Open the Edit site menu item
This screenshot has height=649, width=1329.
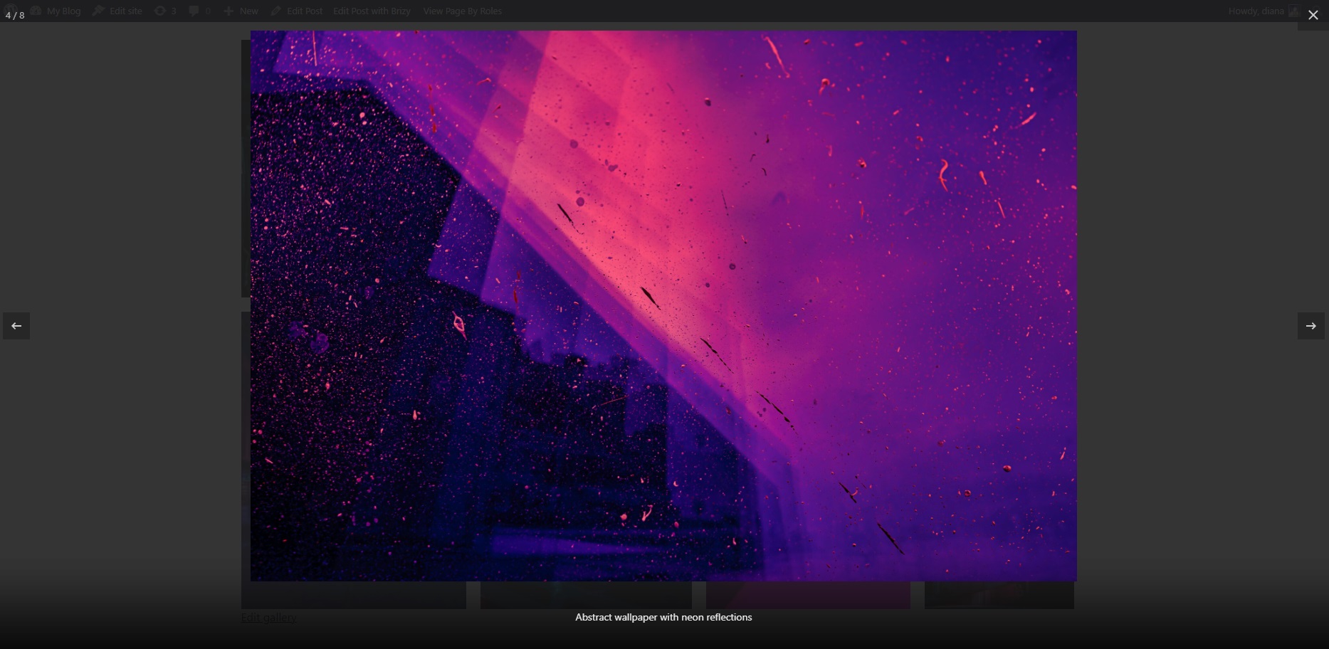point(125,11)
